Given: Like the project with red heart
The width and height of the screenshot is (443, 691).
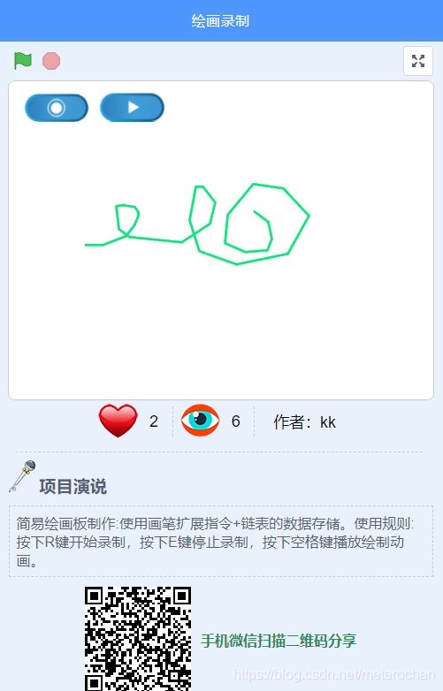Looking at the screenshot, I should (118, 421).
